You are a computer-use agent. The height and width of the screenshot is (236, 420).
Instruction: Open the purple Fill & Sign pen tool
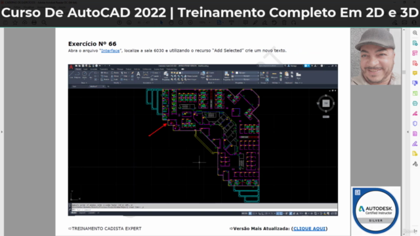click(415, 144)
